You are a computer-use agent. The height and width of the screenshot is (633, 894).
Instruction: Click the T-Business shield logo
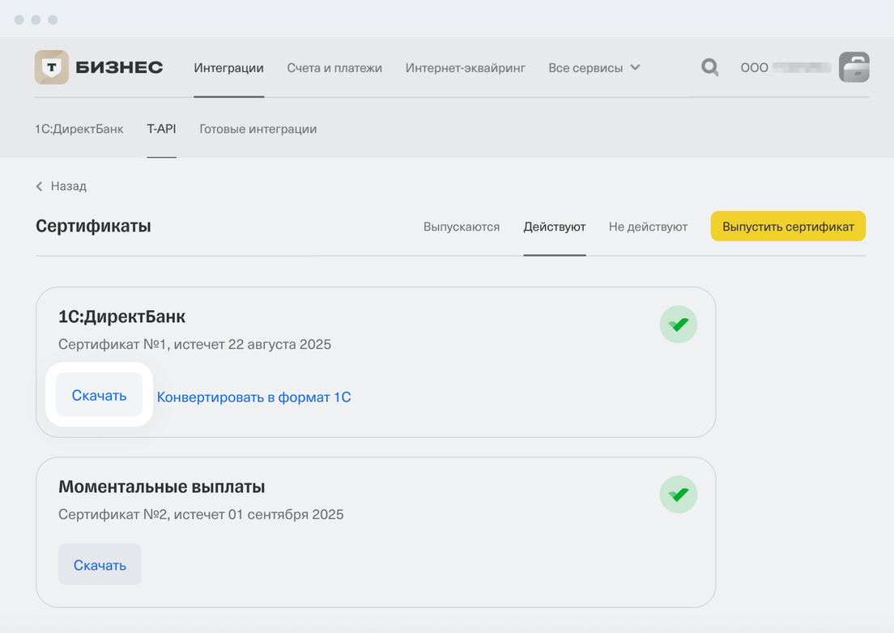[52, 68]
